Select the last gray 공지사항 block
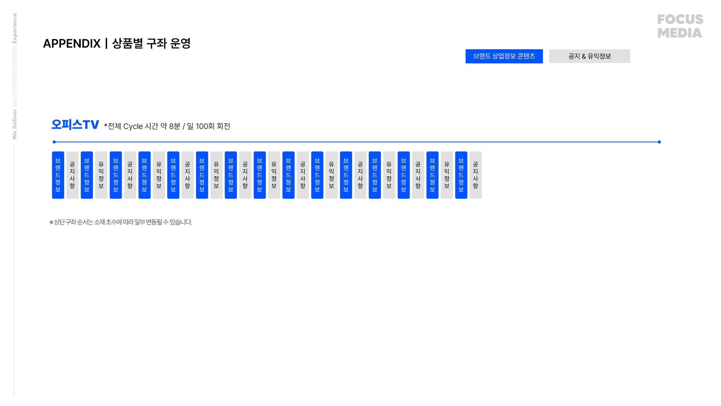The height and width of the screenshot is (406, 721). click(x=475, y=175)
